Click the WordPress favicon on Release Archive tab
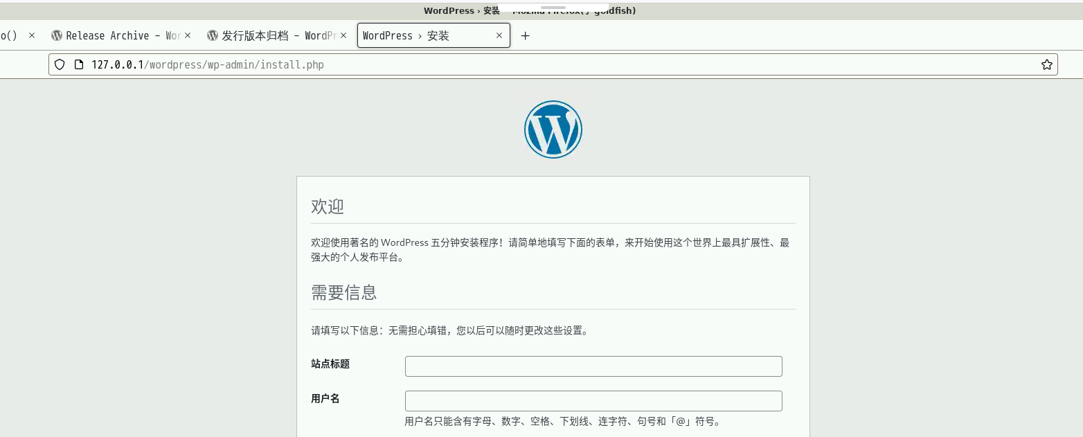 (57, 35)
